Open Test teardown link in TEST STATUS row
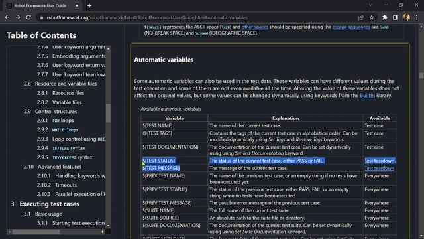 (x=380, y=161)
